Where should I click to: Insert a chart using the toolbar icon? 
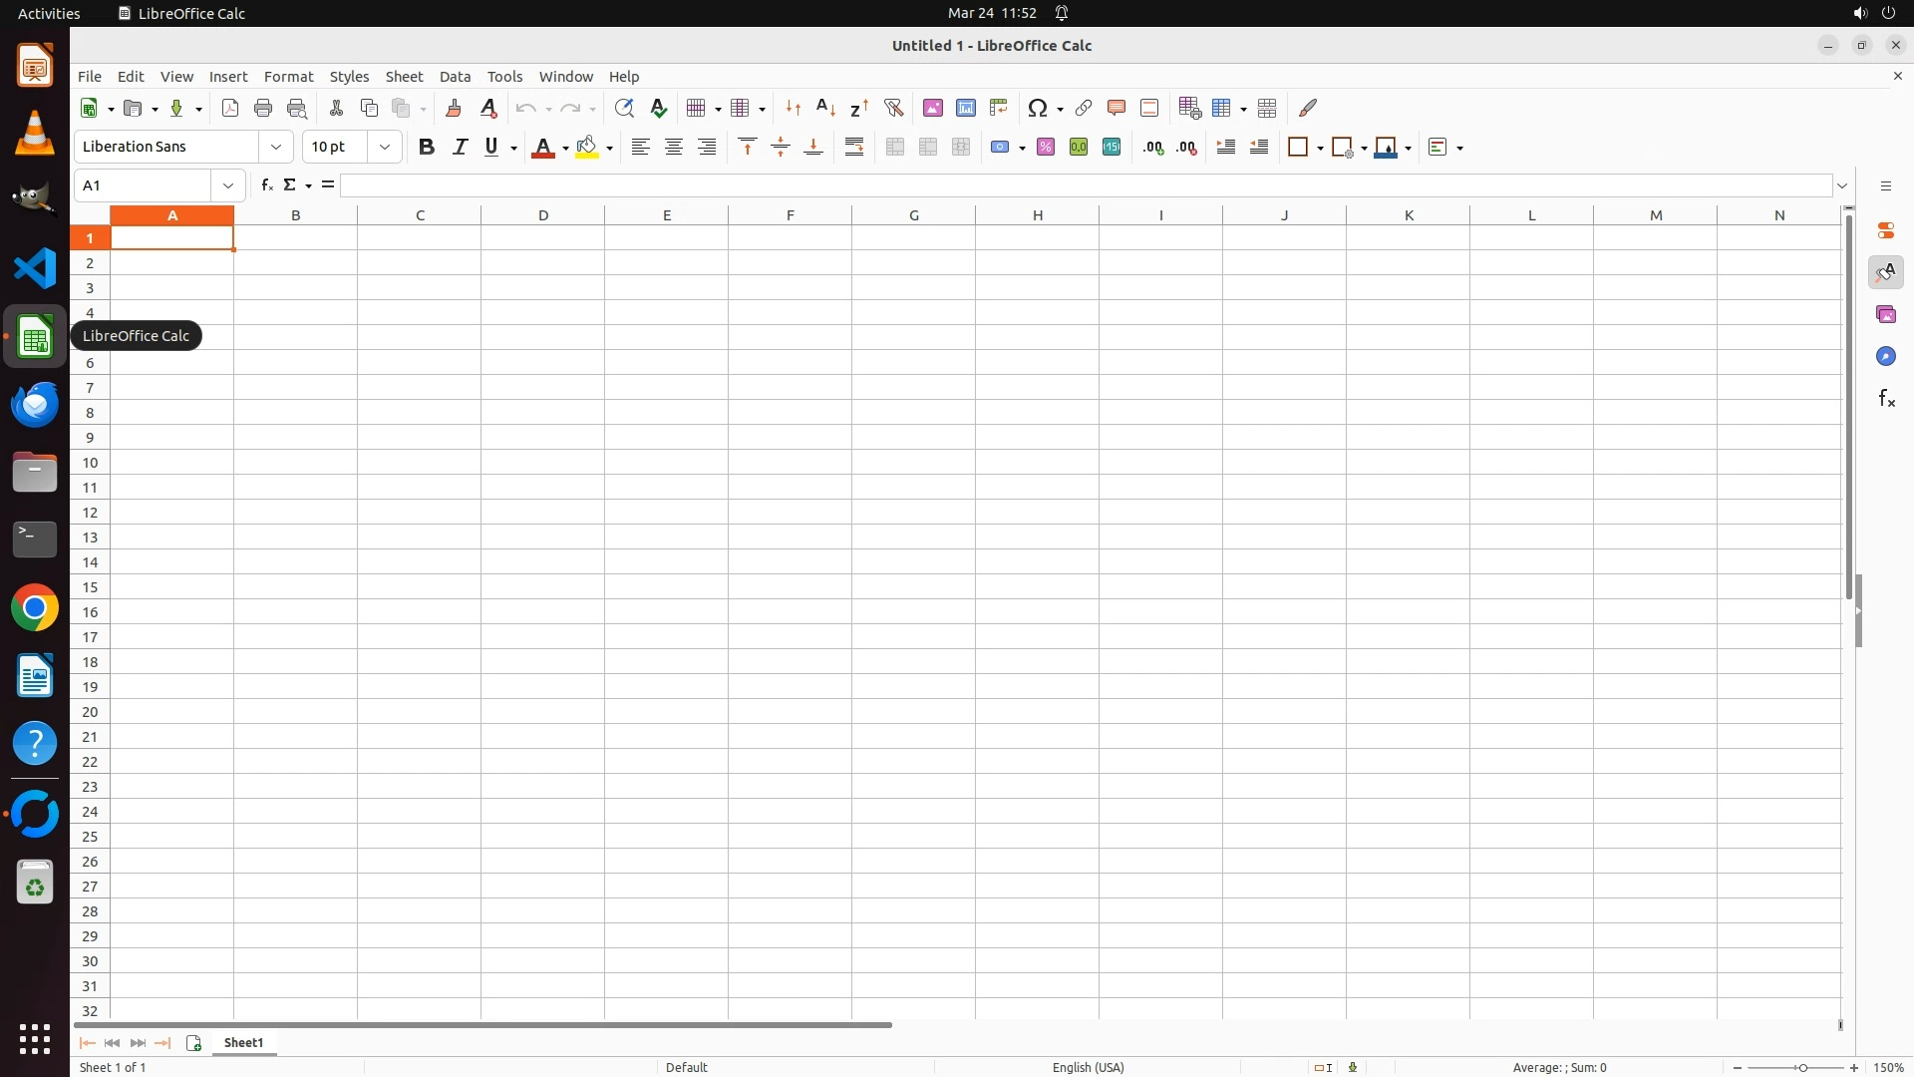tap(965, 108)
